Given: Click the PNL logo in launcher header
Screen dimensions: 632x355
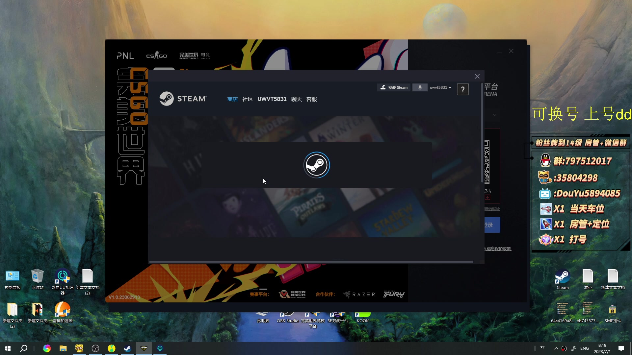Looking at the screenshot, I should [125, 56].
